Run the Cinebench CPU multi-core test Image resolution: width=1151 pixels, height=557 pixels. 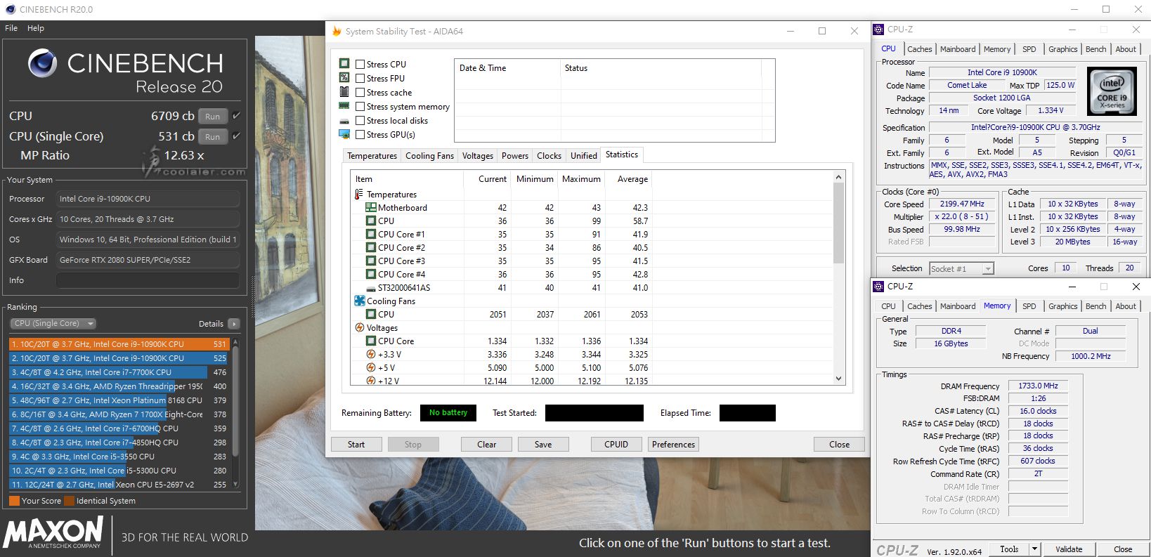pos(213,117)
